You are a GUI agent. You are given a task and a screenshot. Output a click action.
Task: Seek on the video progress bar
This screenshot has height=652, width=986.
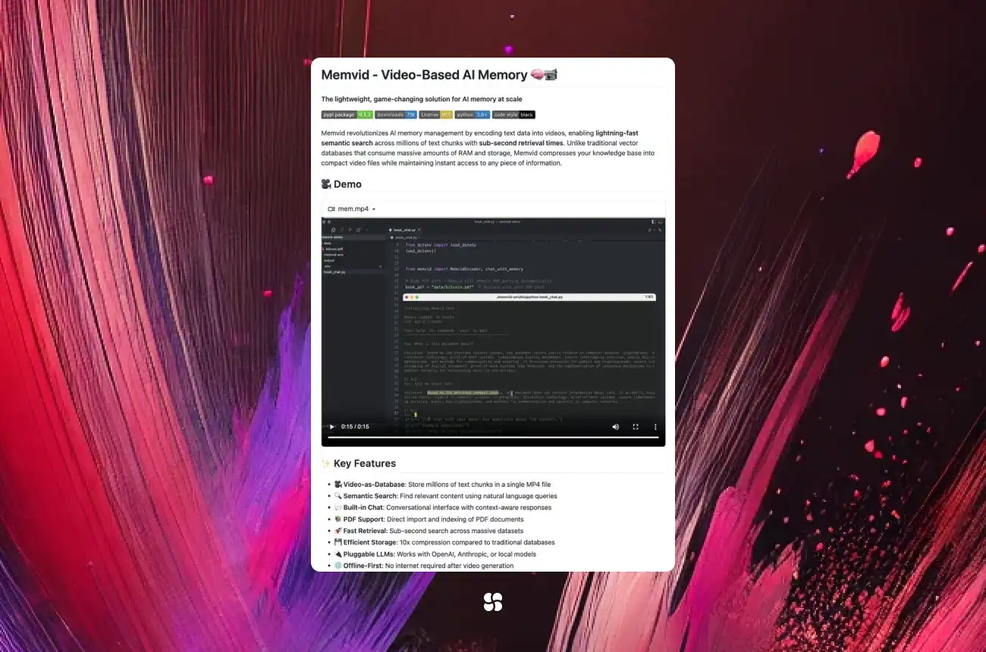click(493, 437)
